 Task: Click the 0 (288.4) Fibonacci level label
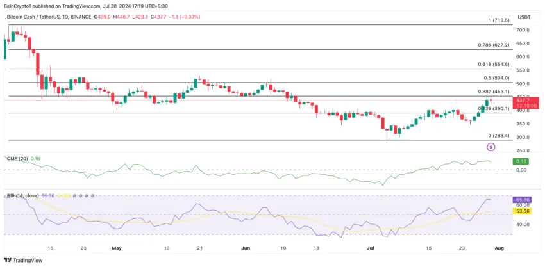click(499, 136)
